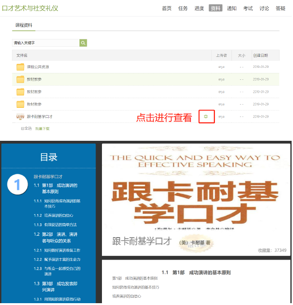Tick the 全选 checkbox
The width and height of the screenshot is (293, 305).
point(23,129)
